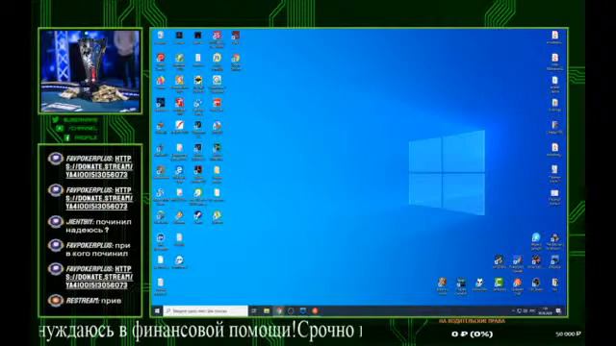Open Task View on the taskbar
This screenshot has width=616, height=346.
pyautogui.click(x=254, y=310)
